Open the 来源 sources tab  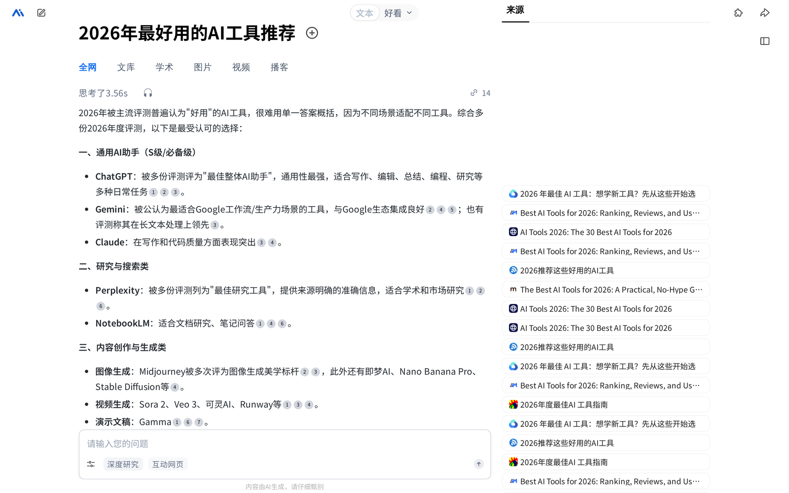[x=515, y=10]
